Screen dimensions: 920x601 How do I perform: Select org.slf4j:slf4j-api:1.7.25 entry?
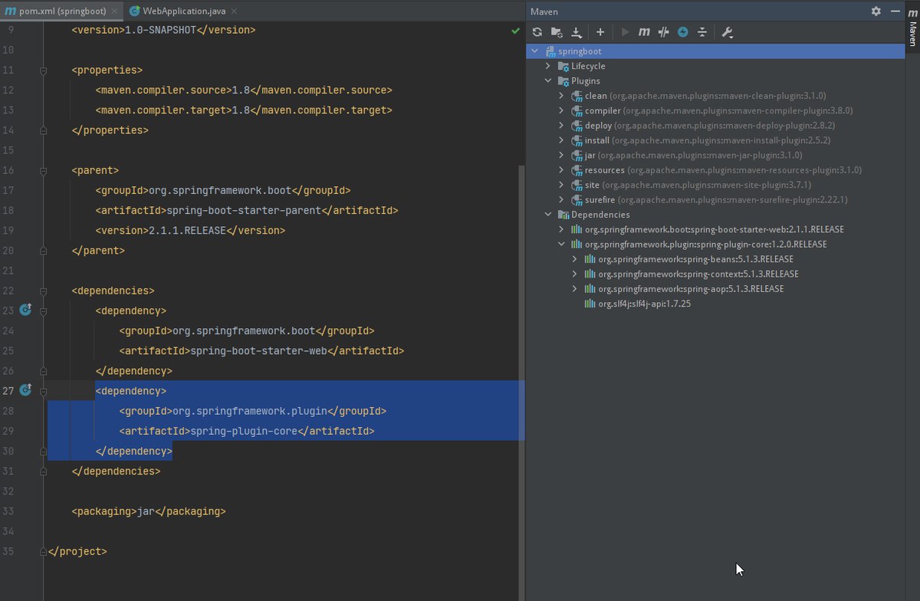(x=644, y=304)
